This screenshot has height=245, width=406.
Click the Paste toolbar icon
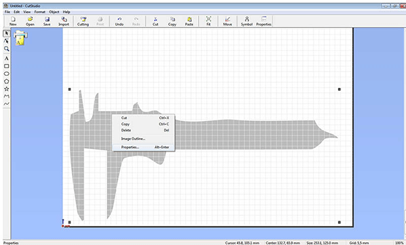189,21
